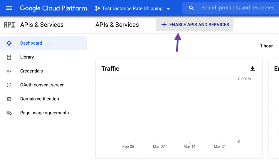The height and width of the screenshot is (161, 279).
Task: Open OAuth consent screen page
Action: 43,85
